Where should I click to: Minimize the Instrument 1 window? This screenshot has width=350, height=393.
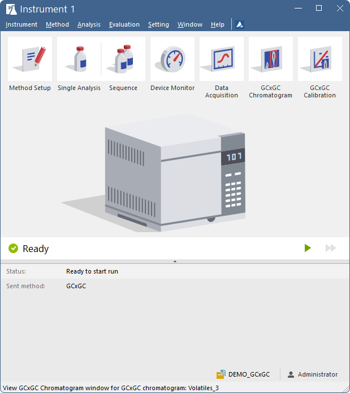298,8
